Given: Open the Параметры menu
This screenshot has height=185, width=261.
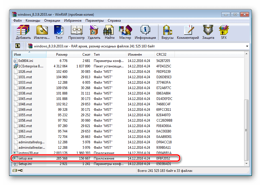Looking at the screenshot, I should tap(95, 21).
